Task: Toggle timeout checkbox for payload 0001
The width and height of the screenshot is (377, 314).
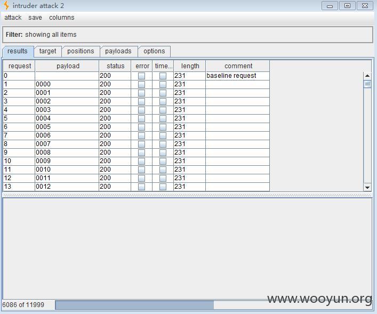Action: [163, 93]
